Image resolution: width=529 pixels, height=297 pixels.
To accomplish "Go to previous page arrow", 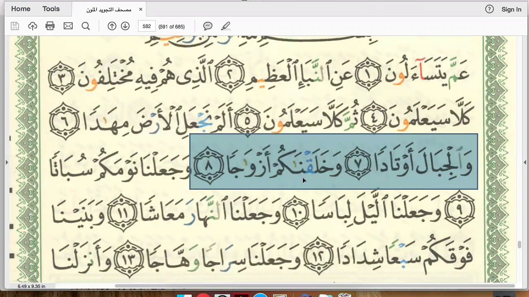I will coord(112,26).
